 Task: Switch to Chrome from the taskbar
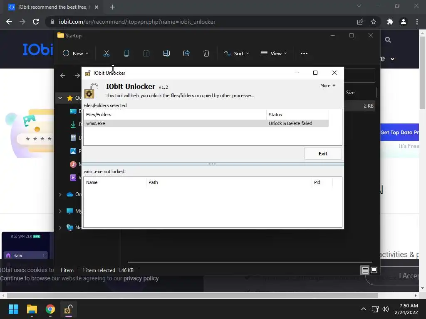[x=50, y=309]
